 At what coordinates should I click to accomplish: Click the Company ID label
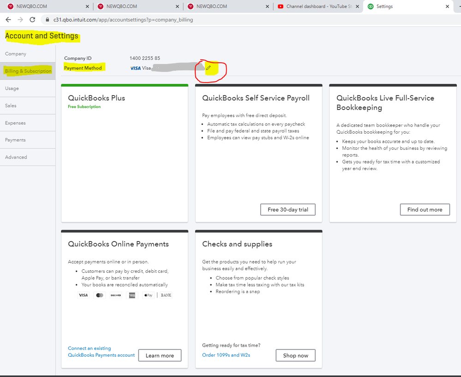78,58
